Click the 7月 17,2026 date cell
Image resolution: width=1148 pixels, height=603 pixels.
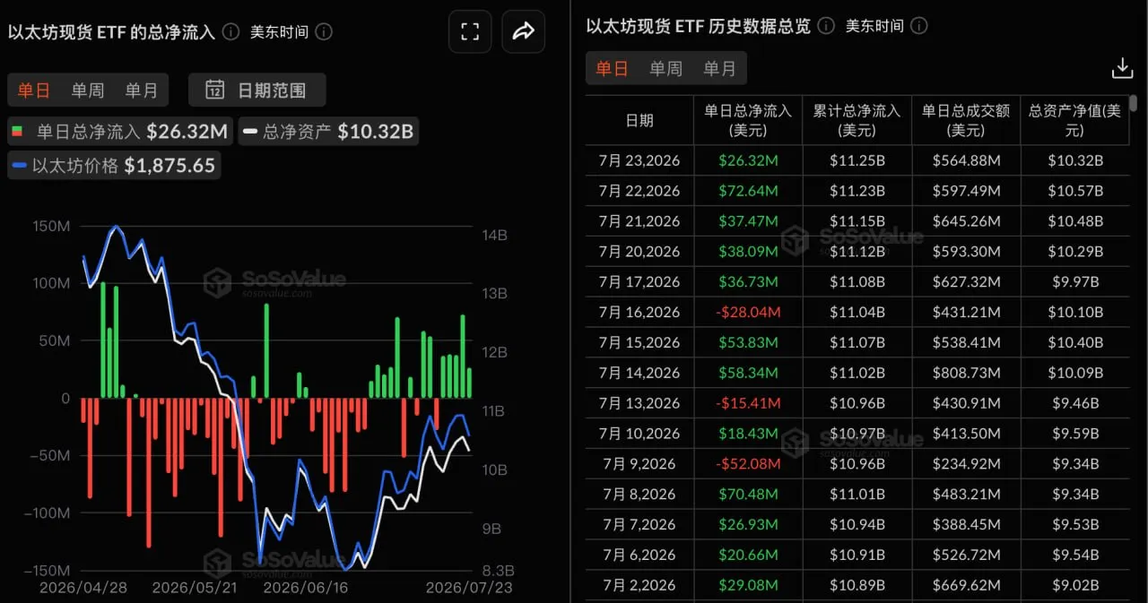pyautogui.click(x=639, y=282)
